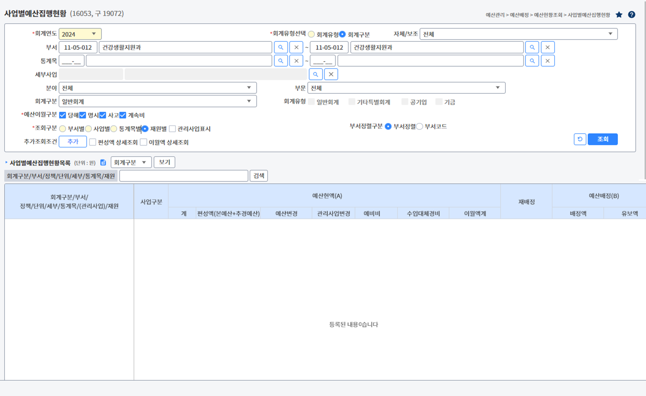Clear 세부사업 field with X icon
The height and width of the screenshot is (396, 646).
click(x=331, y=74)
